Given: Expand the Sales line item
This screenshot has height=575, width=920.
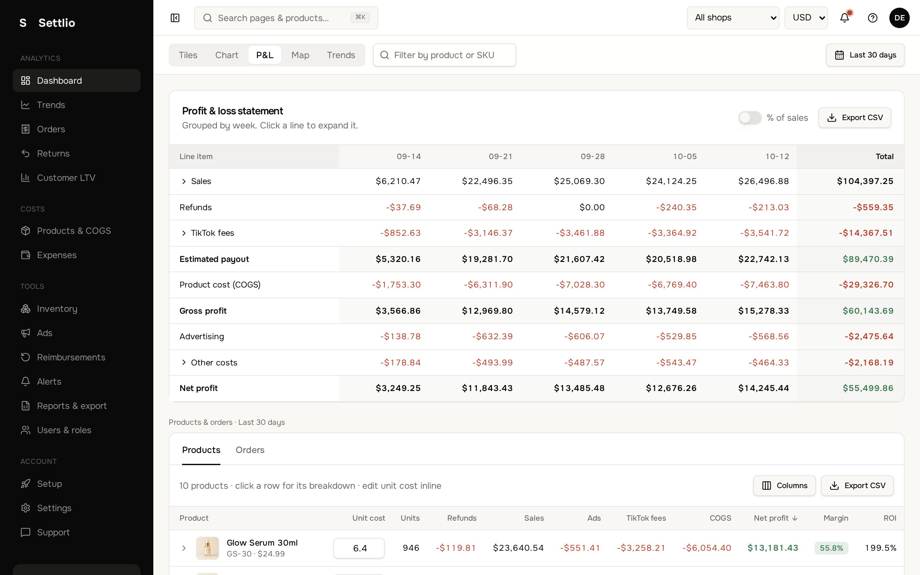Looking at the screenshot, I should (x=184, y=181).
